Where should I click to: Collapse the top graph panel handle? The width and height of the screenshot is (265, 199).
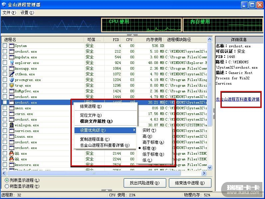(x=132, y=35)
